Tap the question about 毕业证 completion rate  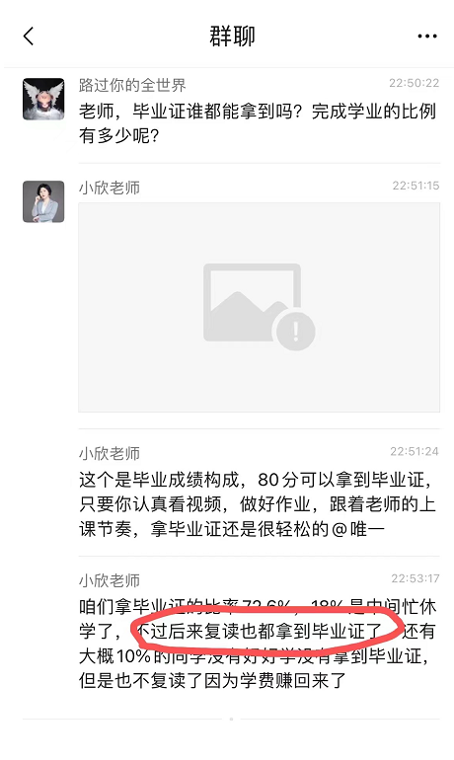[258, 123]
